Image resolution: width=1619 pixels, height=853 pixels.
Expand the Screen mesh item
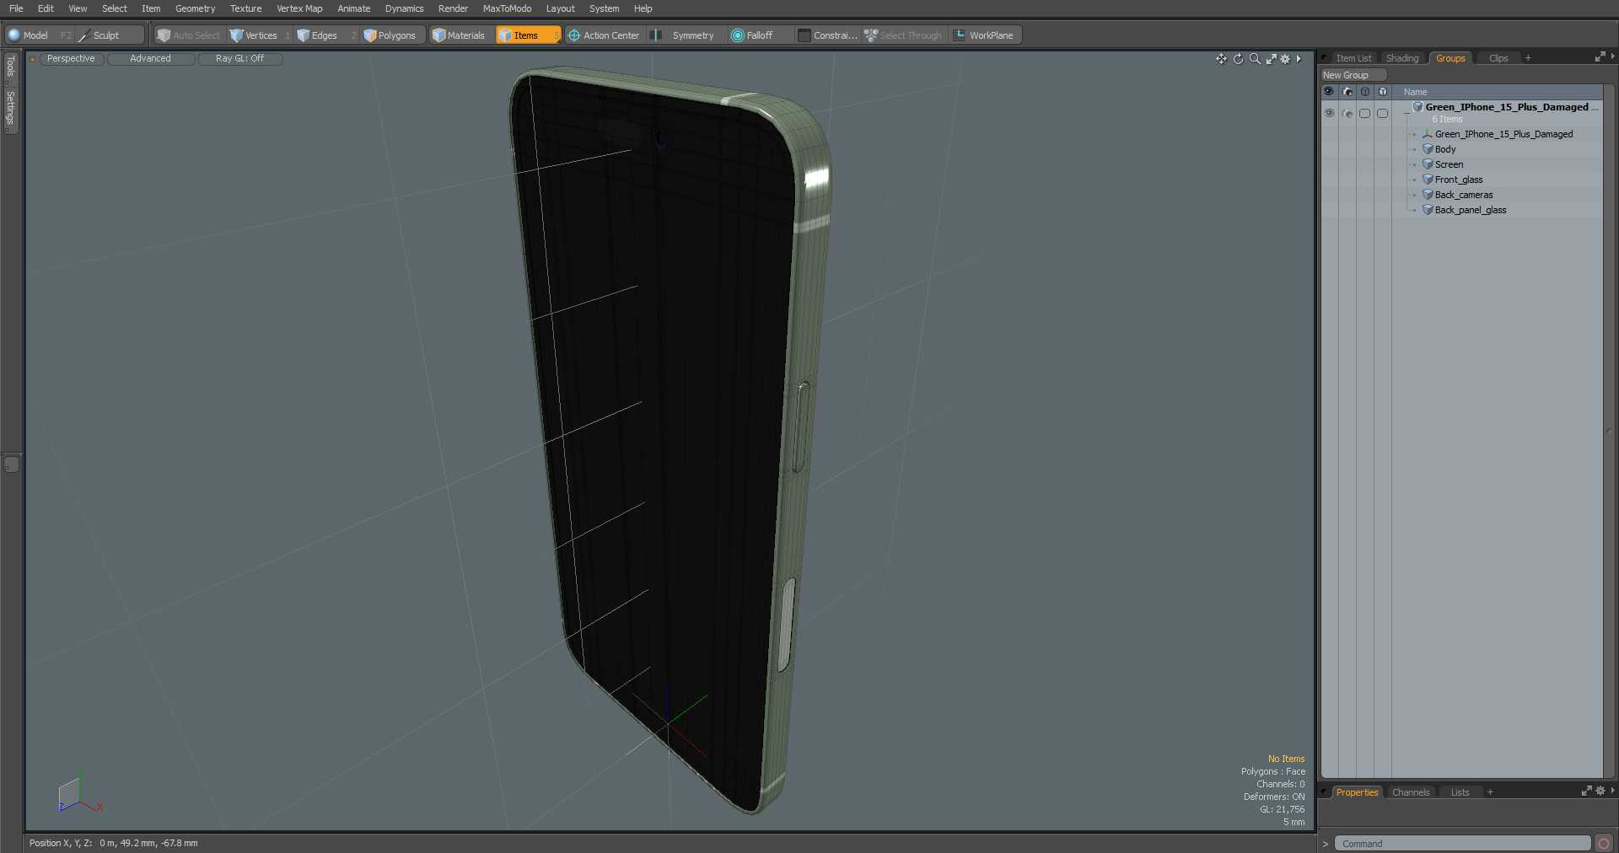[1414, 164]
